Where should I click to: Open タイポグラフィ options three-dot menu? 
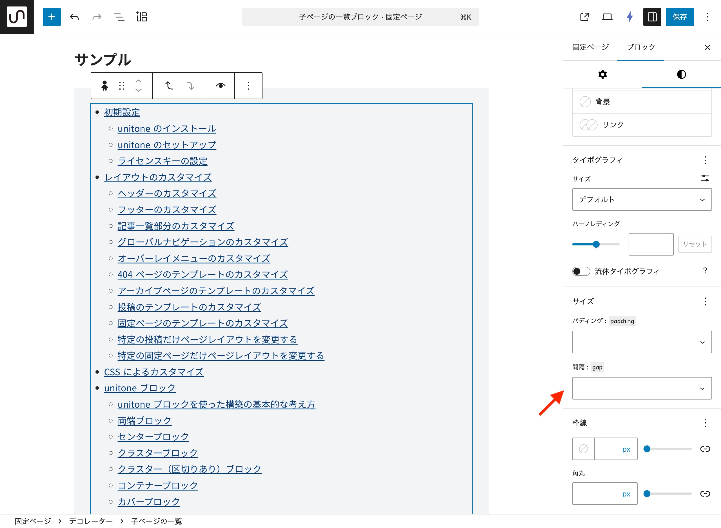(705, 160)
